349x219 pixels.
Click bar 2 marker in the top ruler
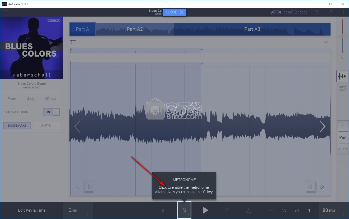pyautogui.click(x=202, y=50)
